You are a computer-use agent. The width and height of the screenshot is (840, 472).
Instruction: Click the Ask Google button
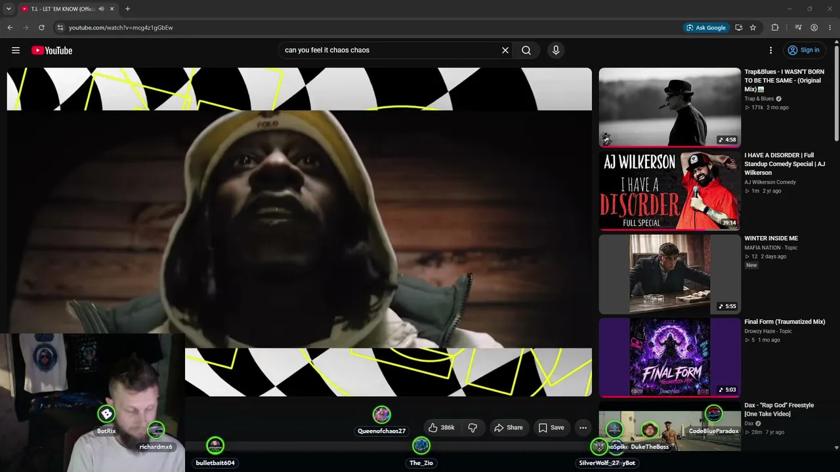705,28
